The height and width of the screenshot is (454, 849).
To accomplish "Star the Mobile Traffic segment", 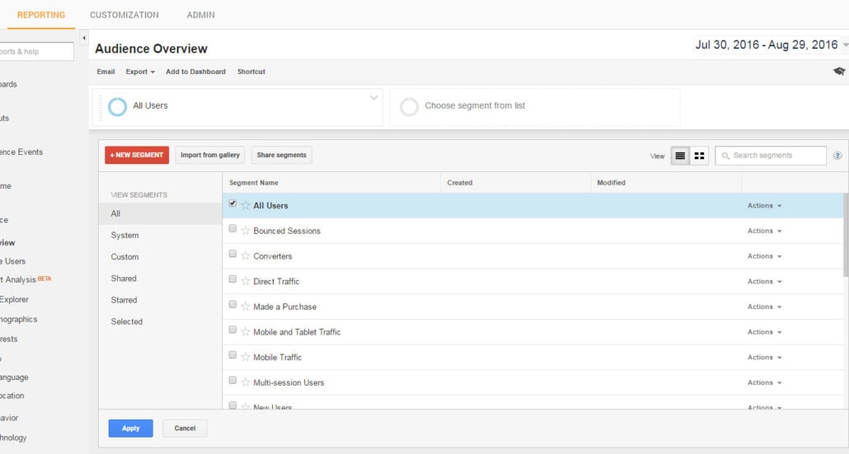I will pos(246,357).
